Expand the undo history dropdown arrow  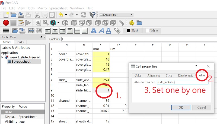66,15
